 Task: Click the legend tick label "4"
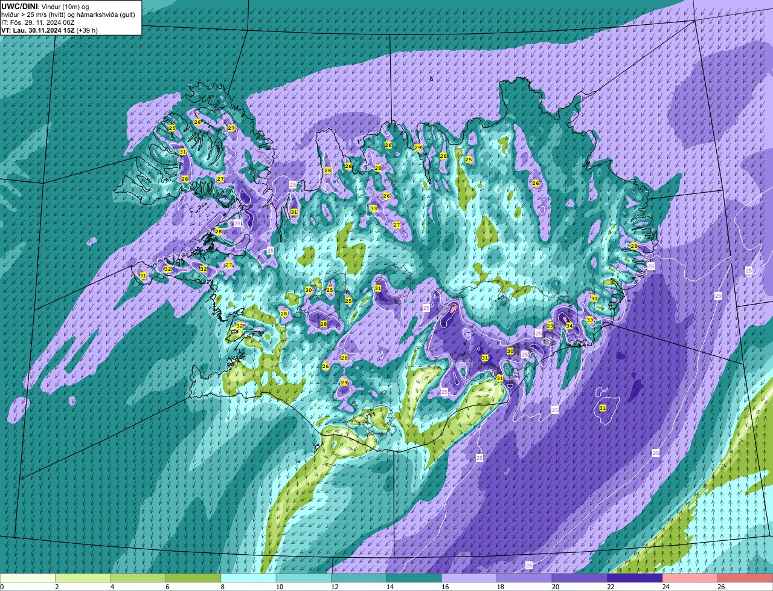(112, 587)
